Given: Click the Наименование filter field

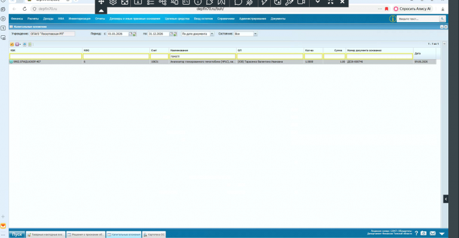Looking at the screenshot, I should (x=203, y=56).
